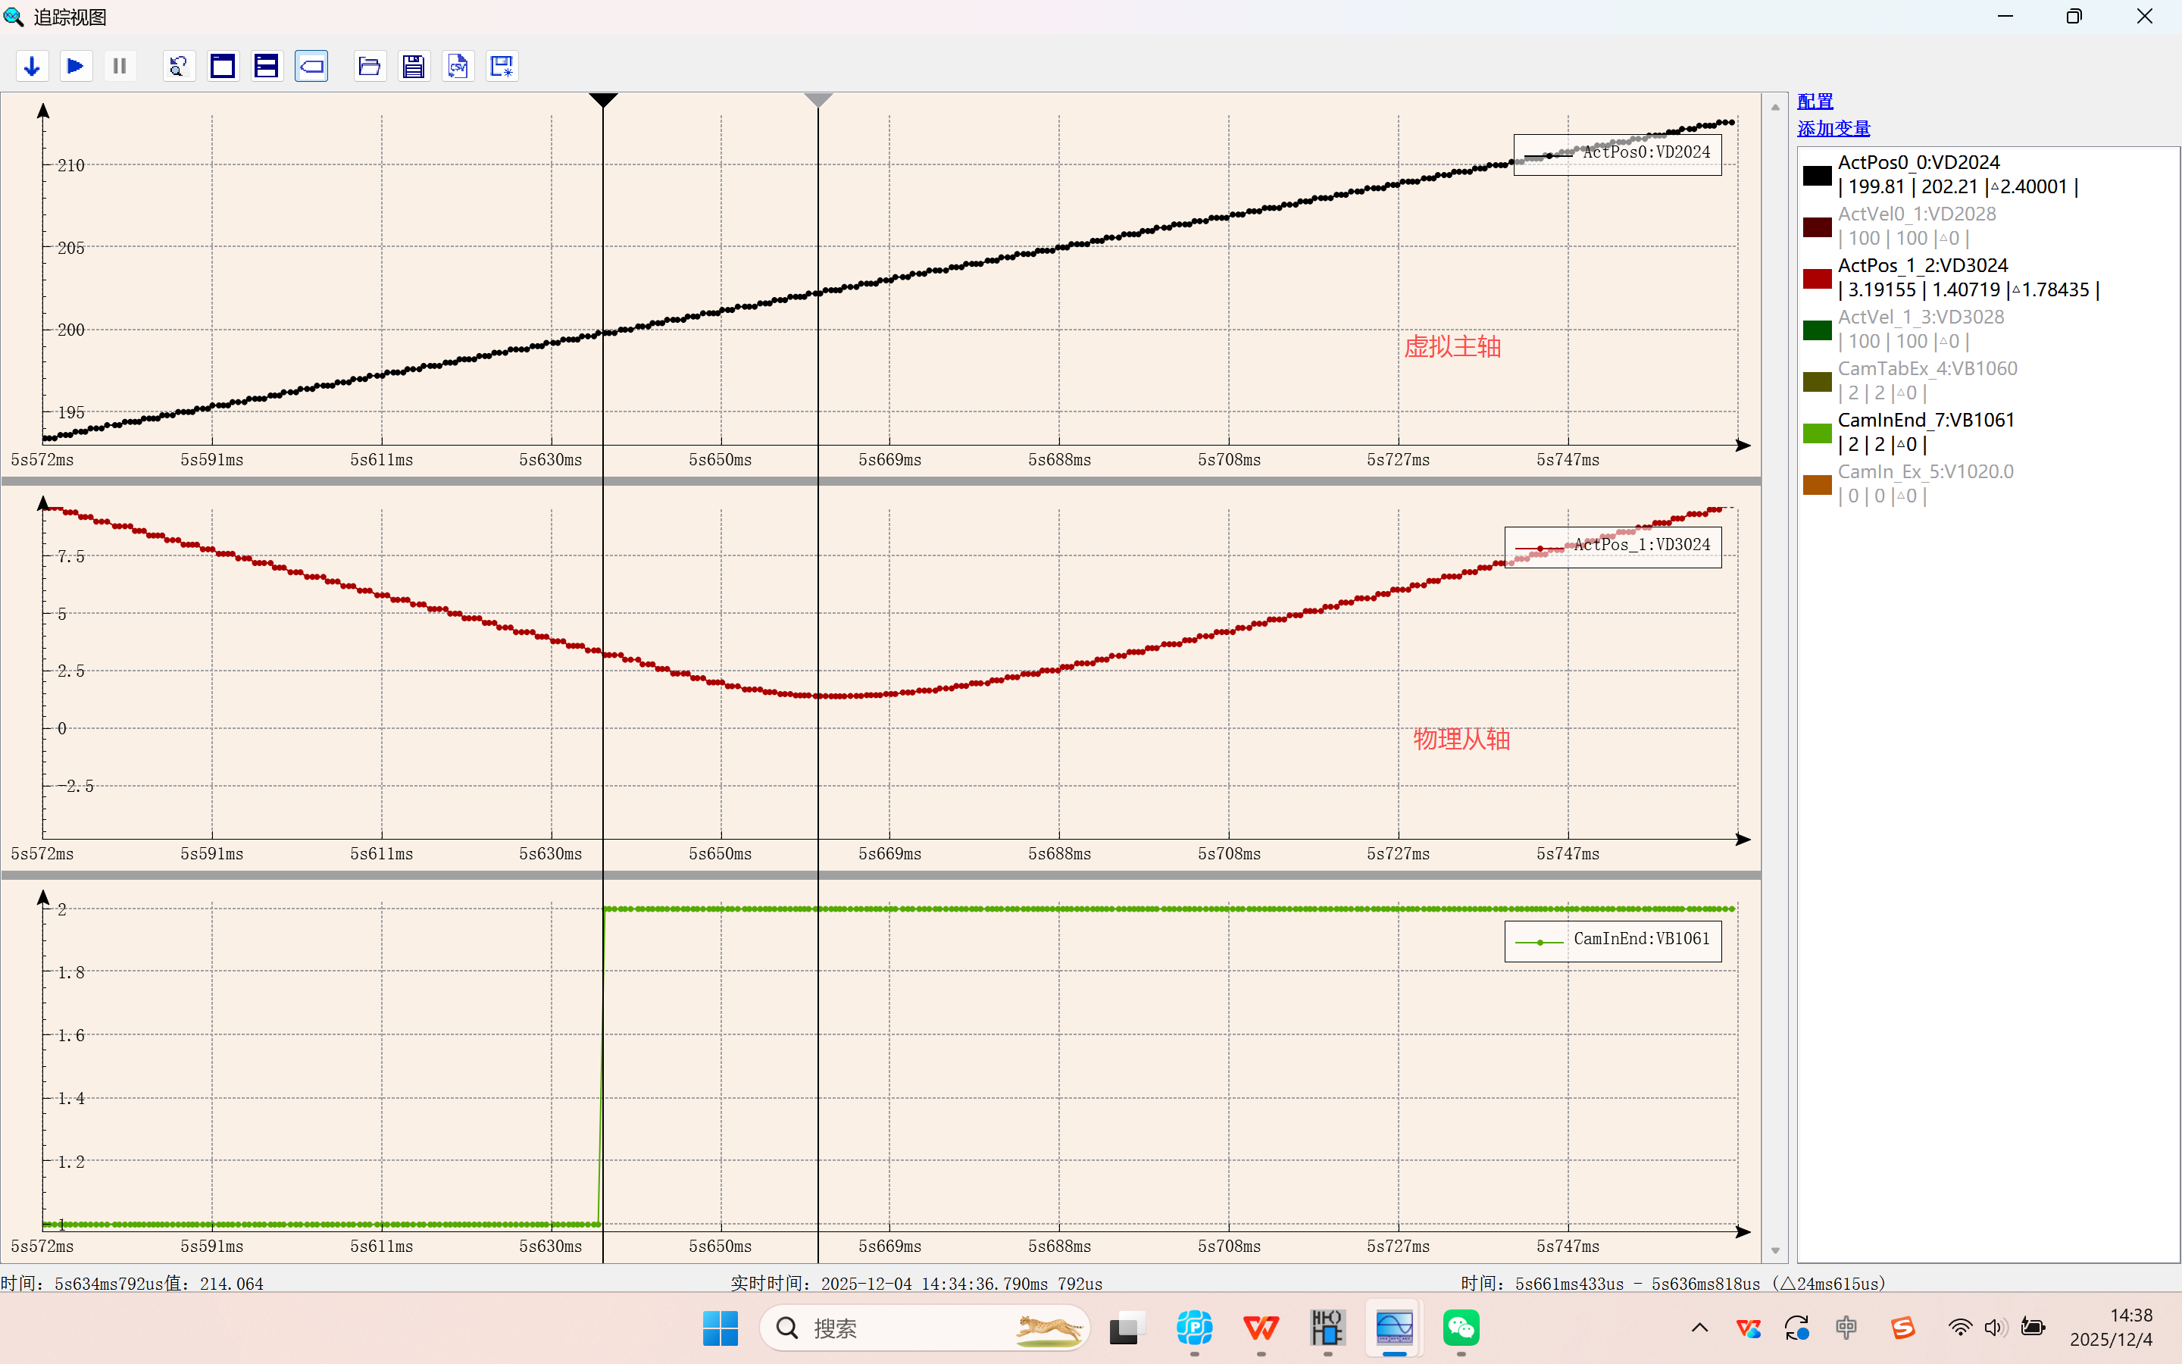Click the red ActPos_1_2:VD3024 color swatch
The image size is (2182, 1364).
(x=1817, y=278)
